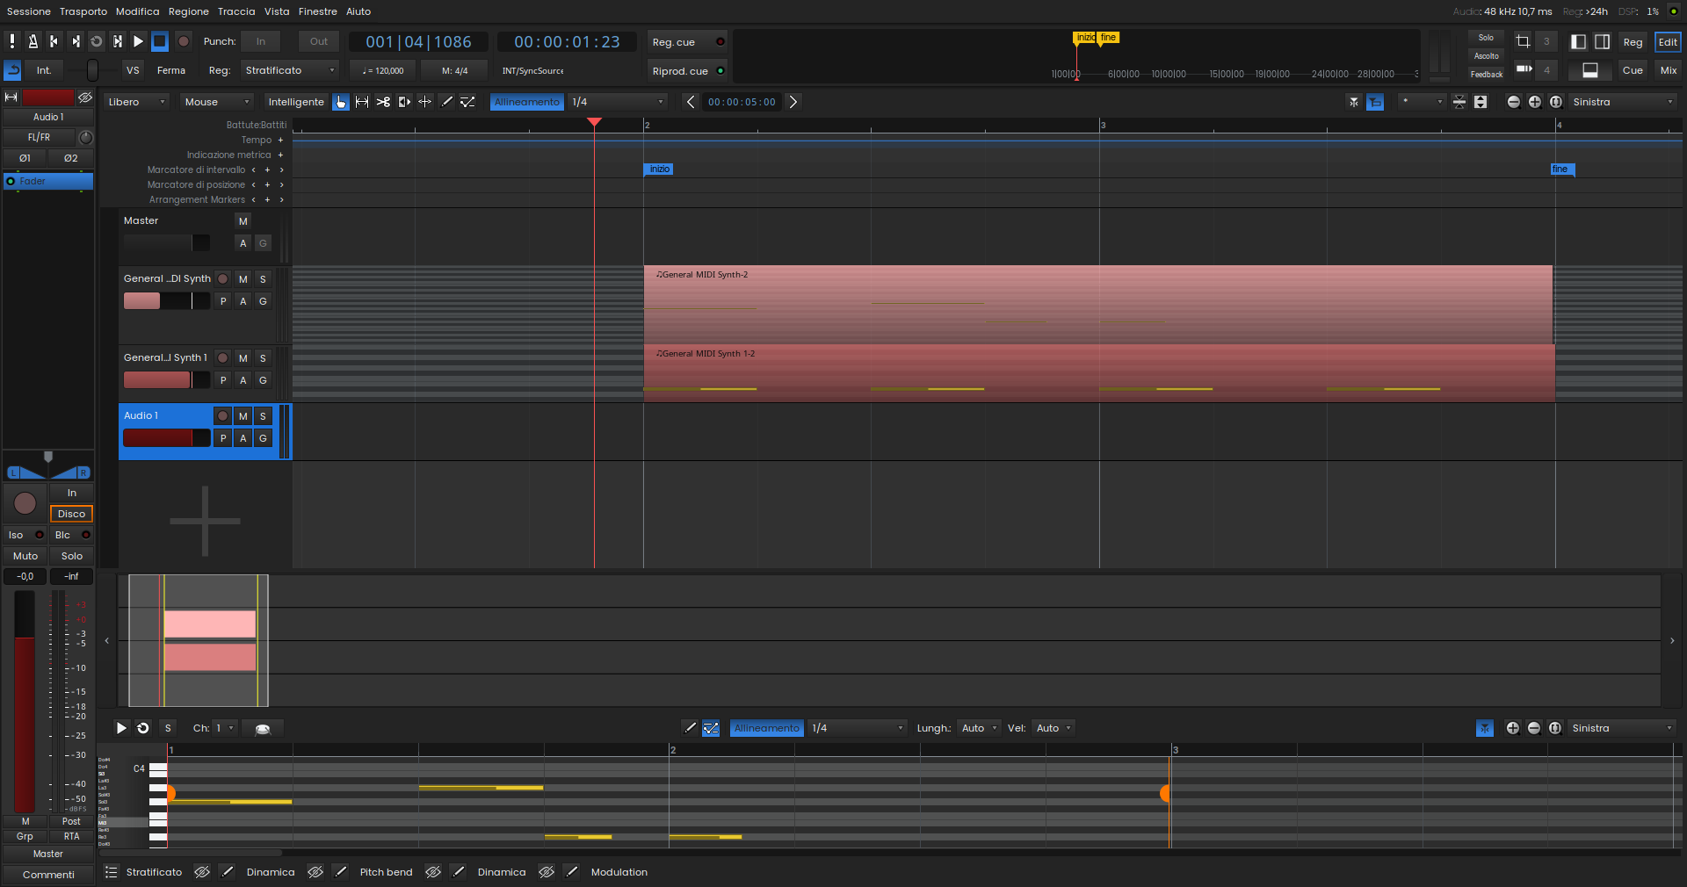The height and width of the screenshot is (887, 1687).
Task: Open the Sessione menu
Action: 29,11
